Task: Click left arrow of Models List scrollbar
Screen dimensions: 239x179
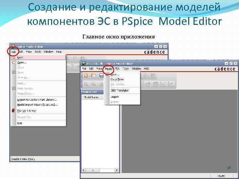Action: (84, 170)
